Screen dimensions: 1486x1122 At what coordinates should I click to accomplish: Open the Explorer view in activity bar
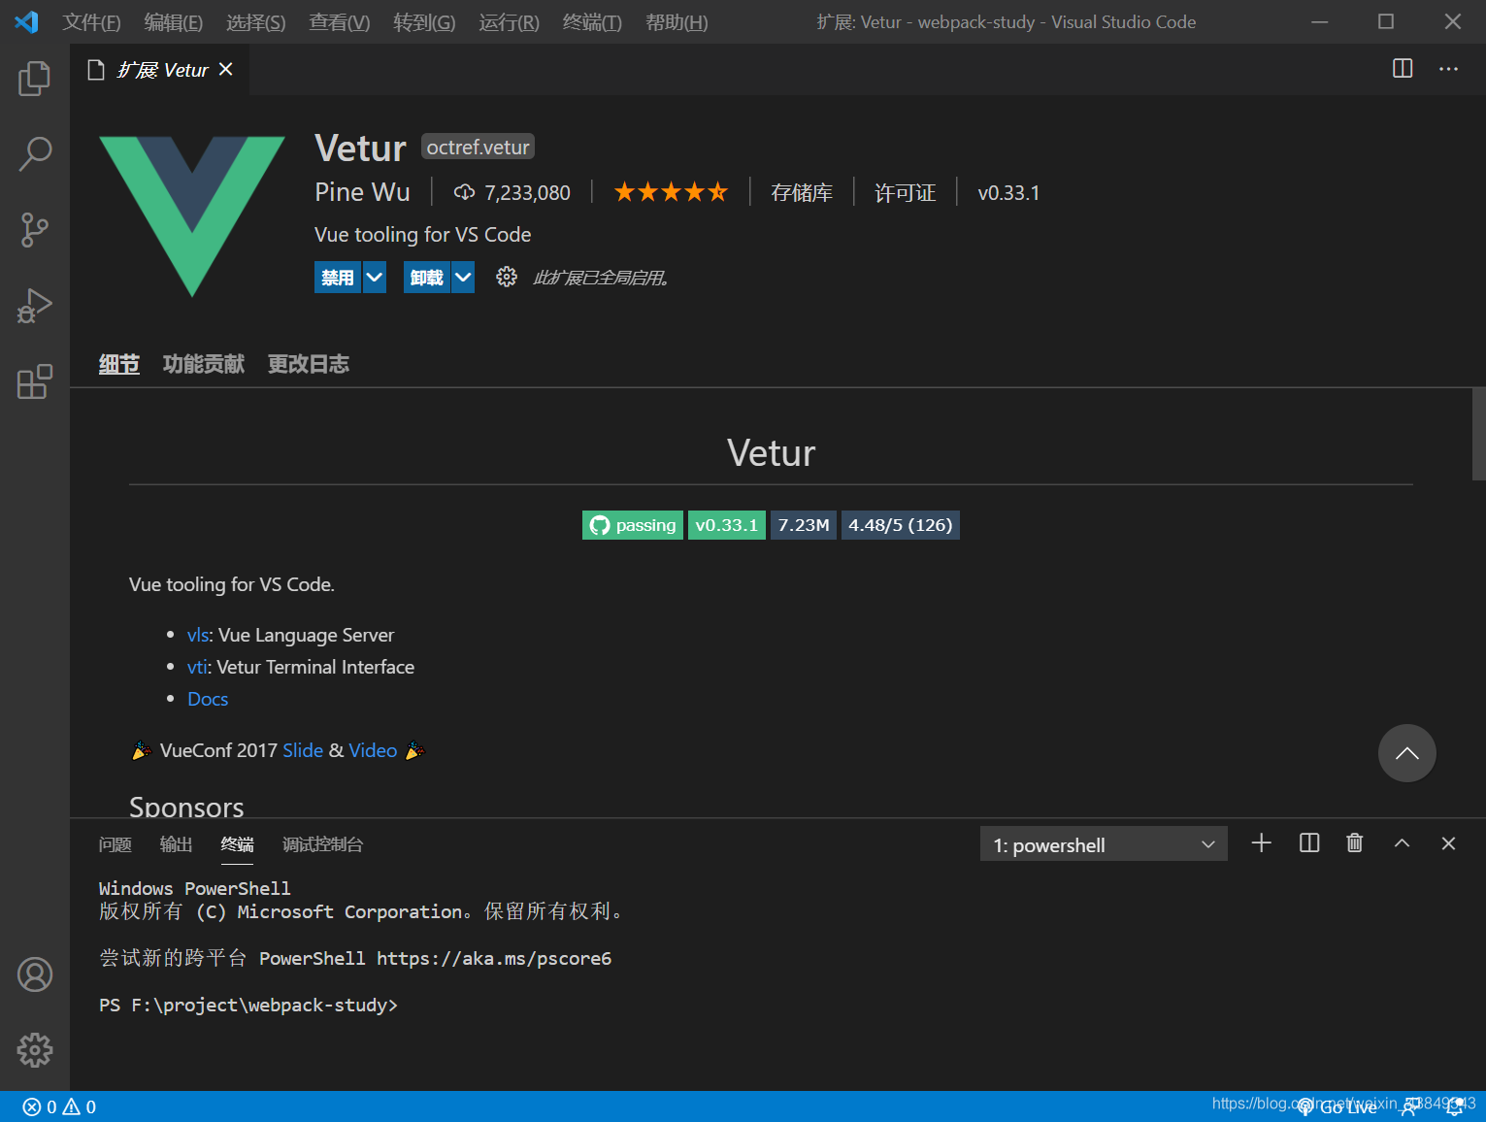35,78
